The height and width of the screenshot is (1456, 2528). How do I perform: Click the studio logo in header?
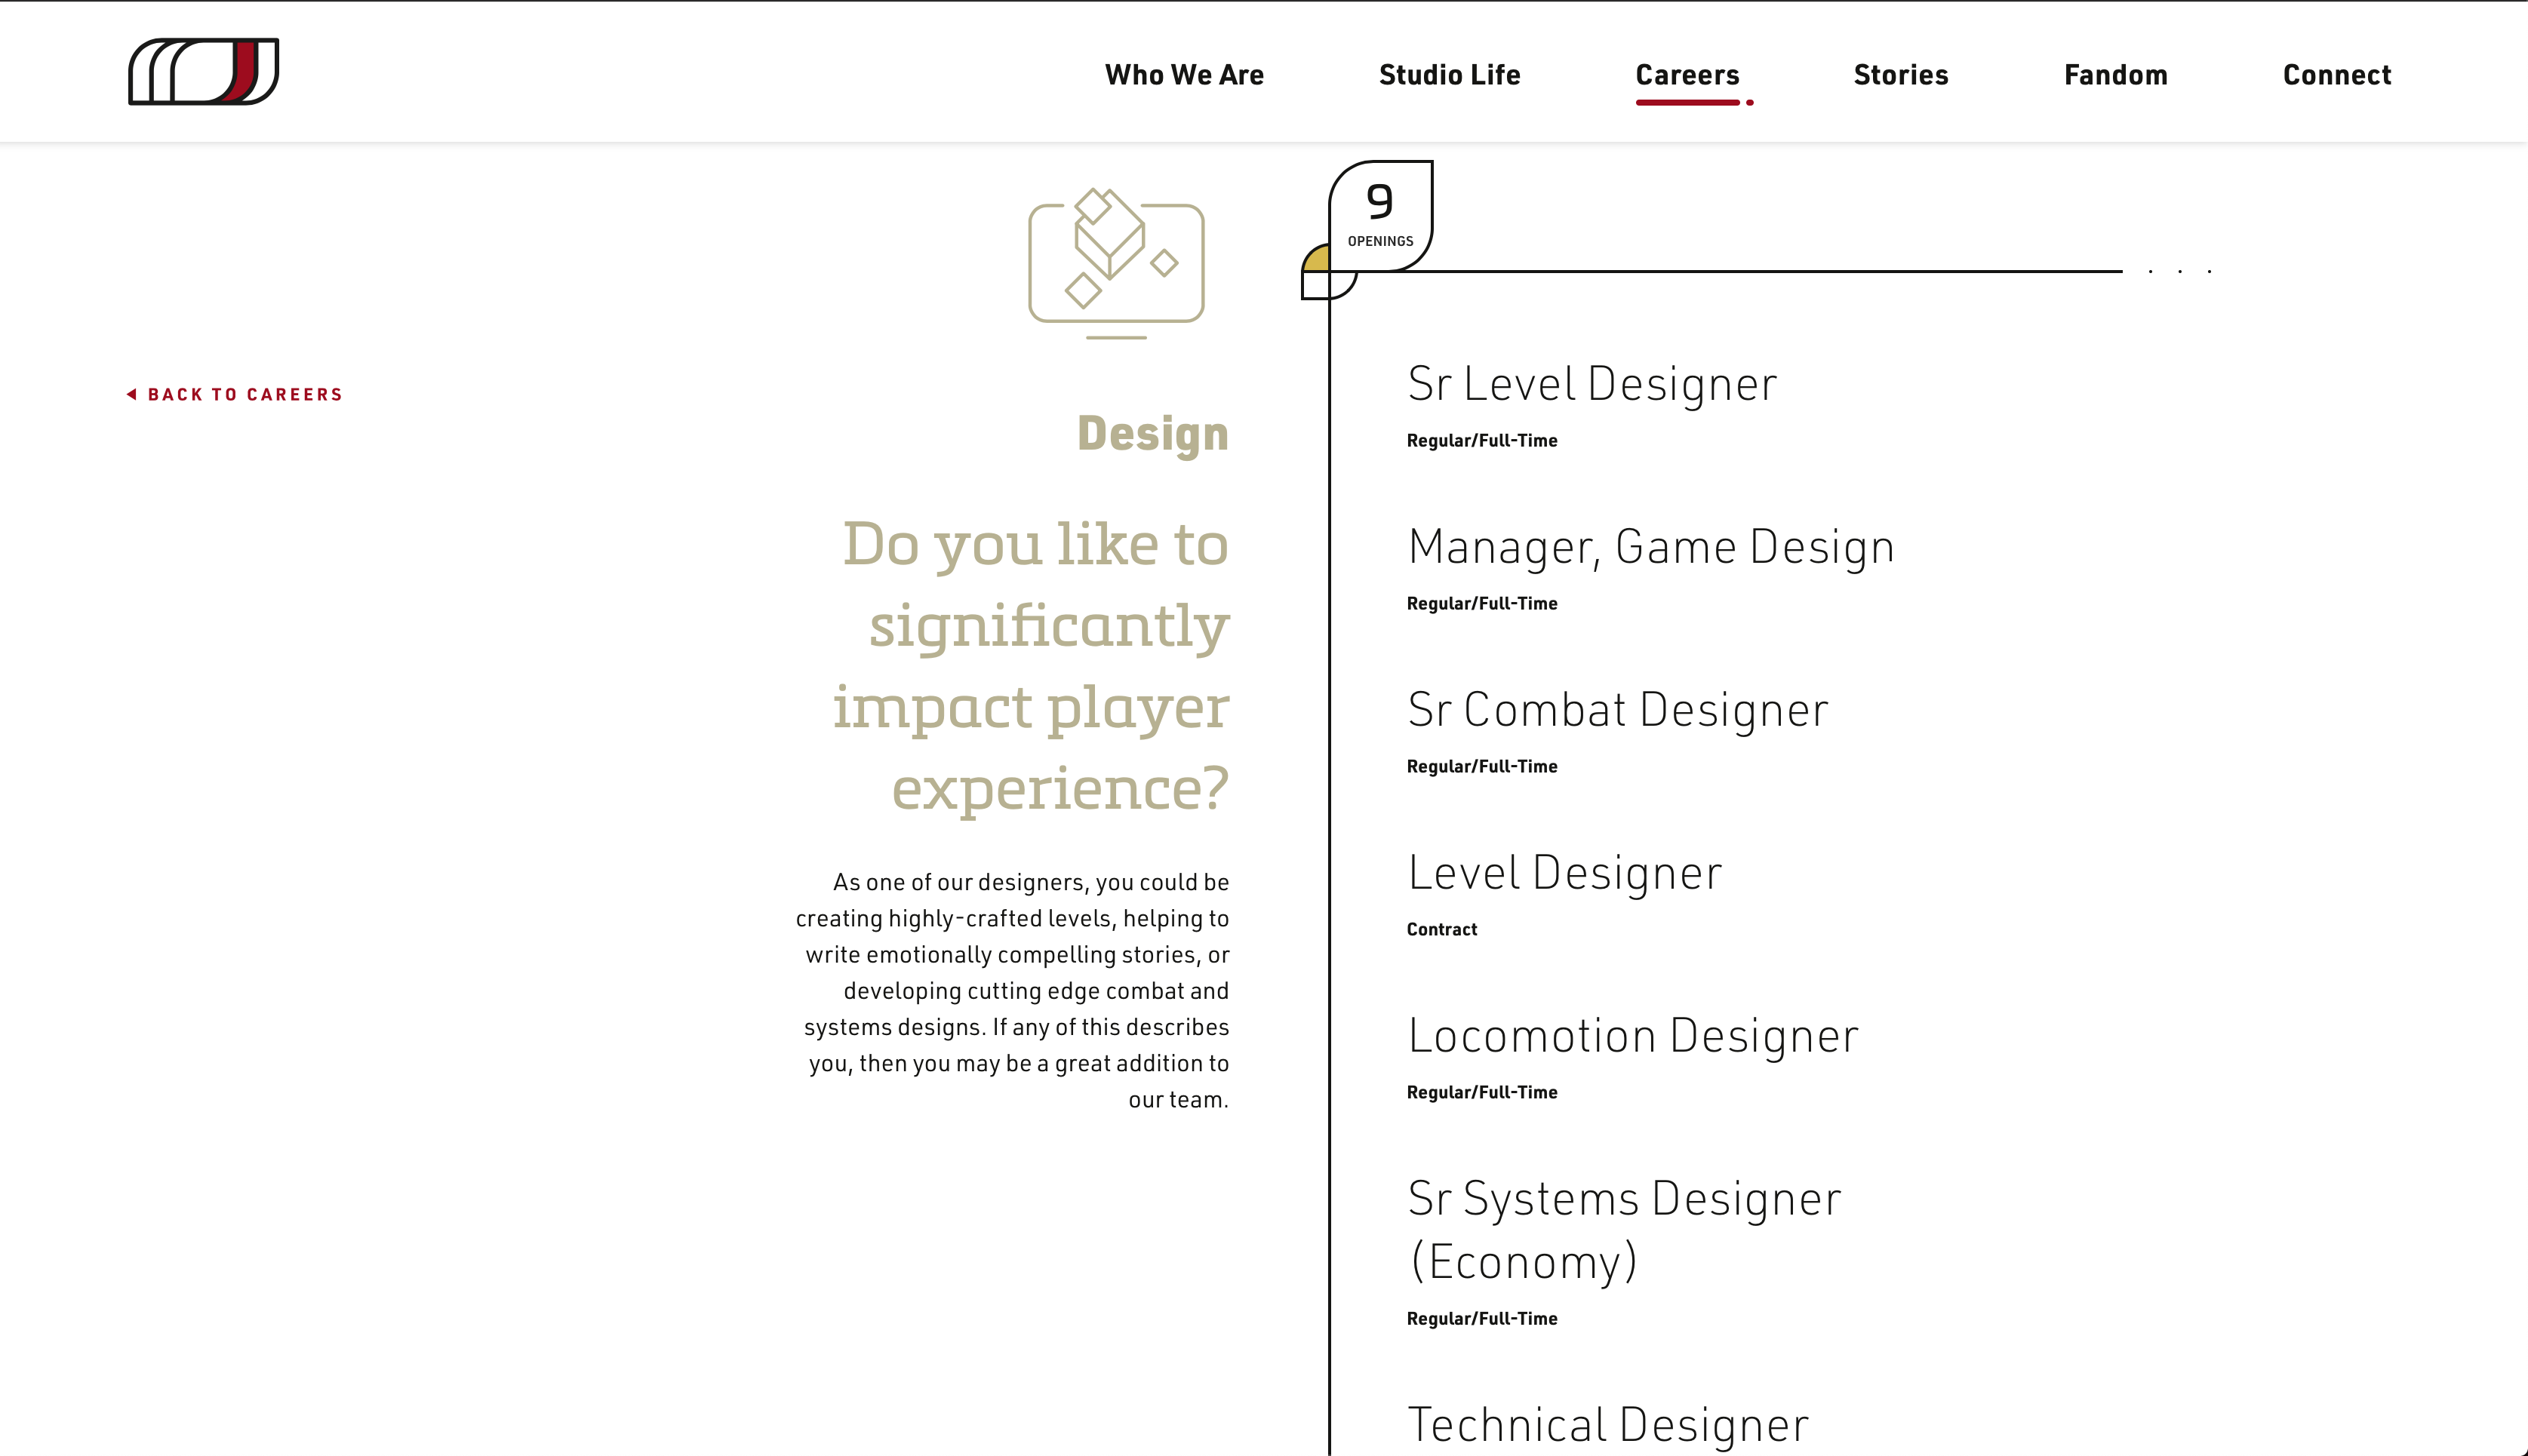click(x=203, y=71)
